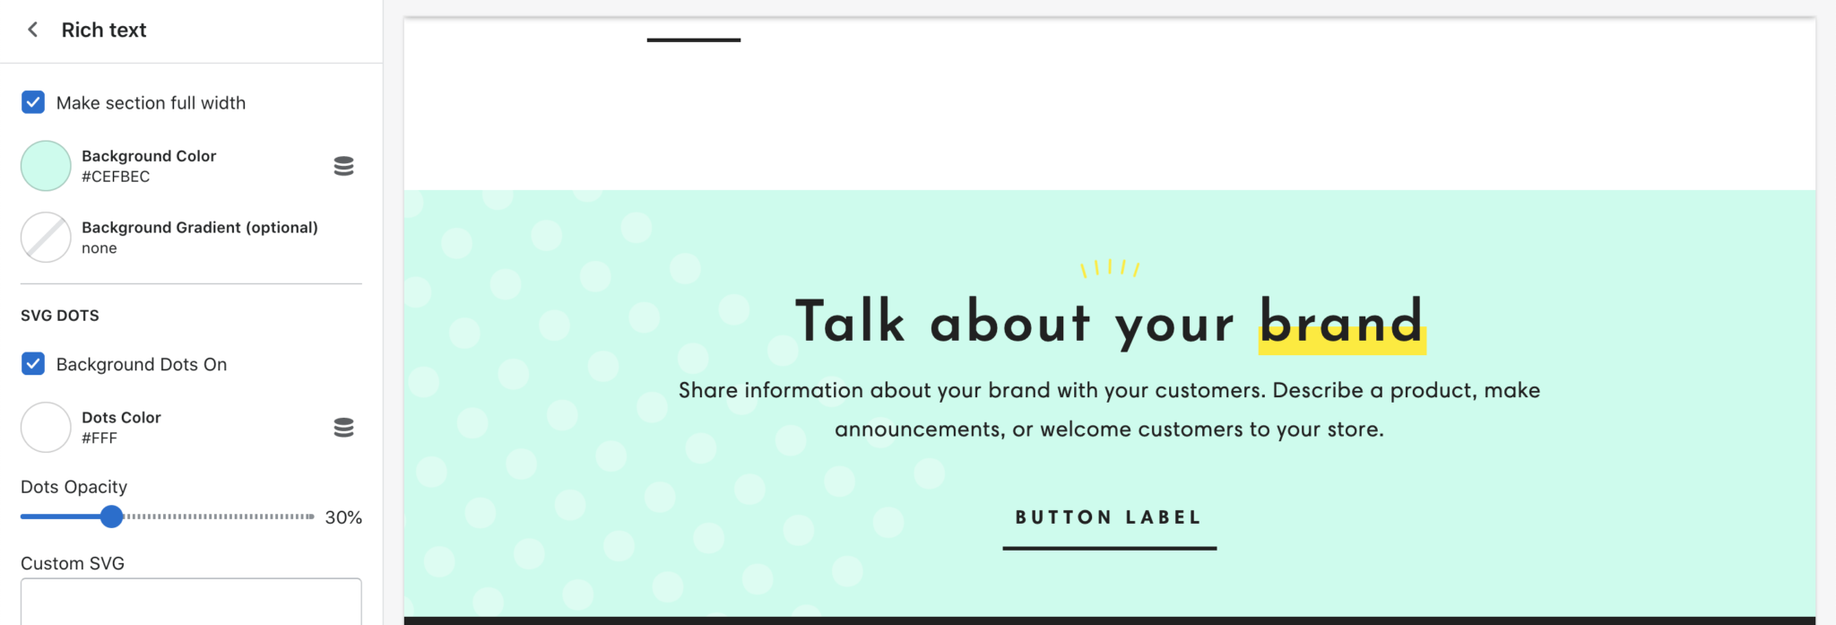
Task: Click the Rich text panel title
Action: click(103, 30)
